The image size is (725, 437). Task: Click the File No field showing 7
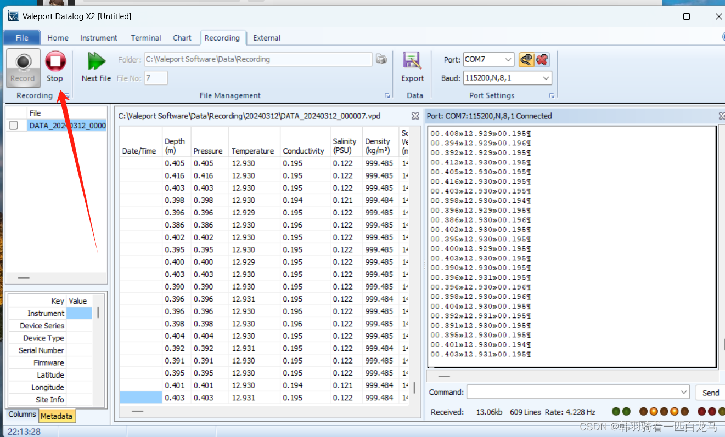point(156,78)
